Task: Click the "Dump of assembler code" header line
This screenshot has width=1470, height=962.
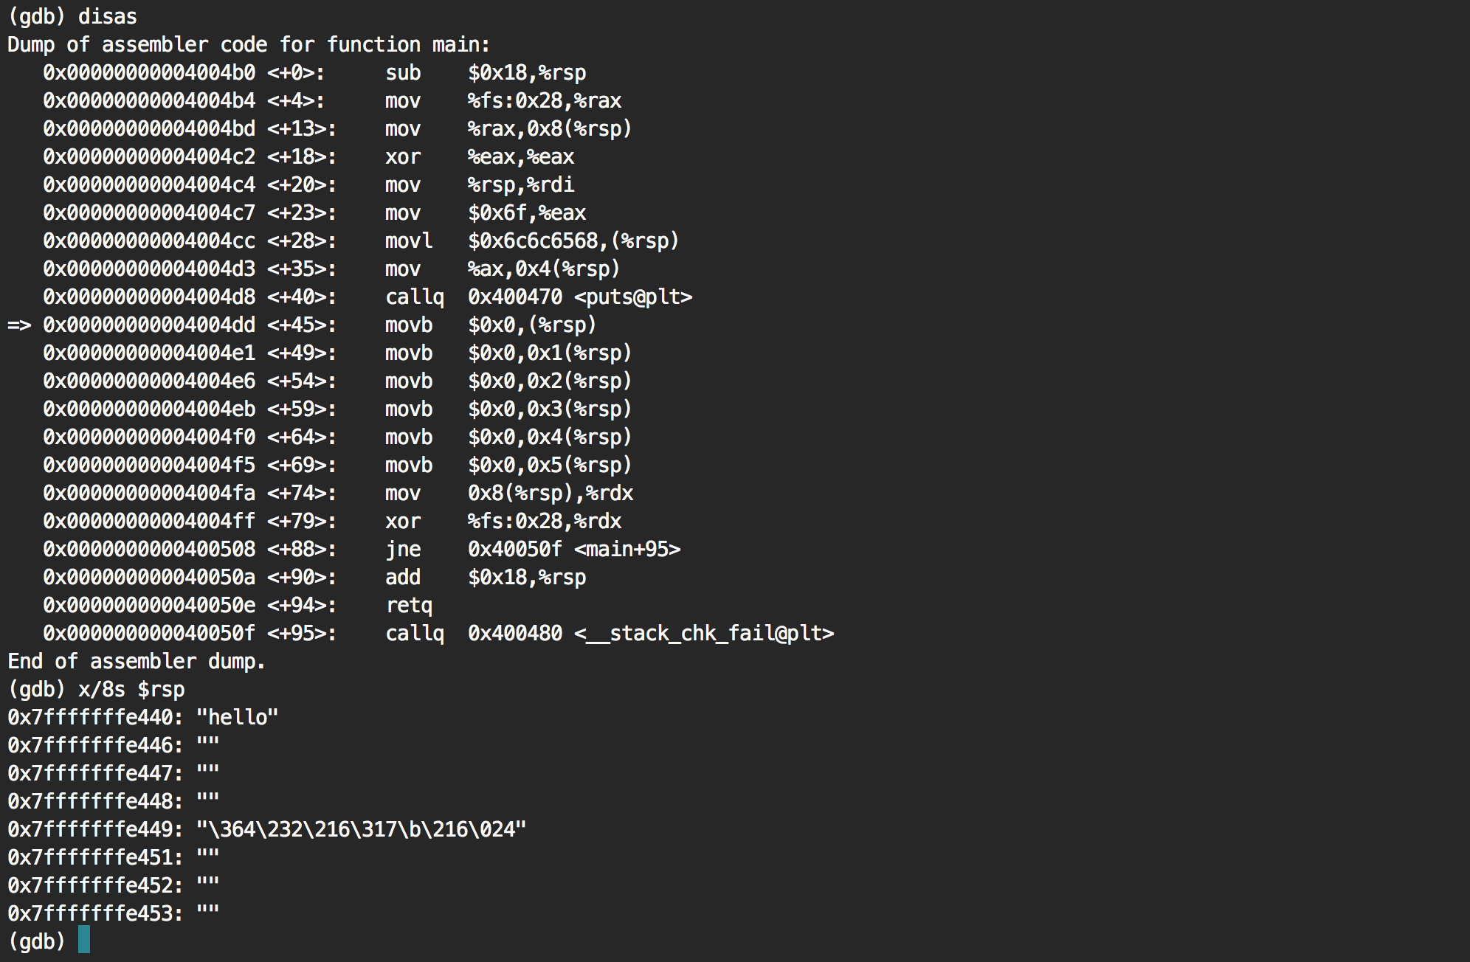Action: (249, 45)
